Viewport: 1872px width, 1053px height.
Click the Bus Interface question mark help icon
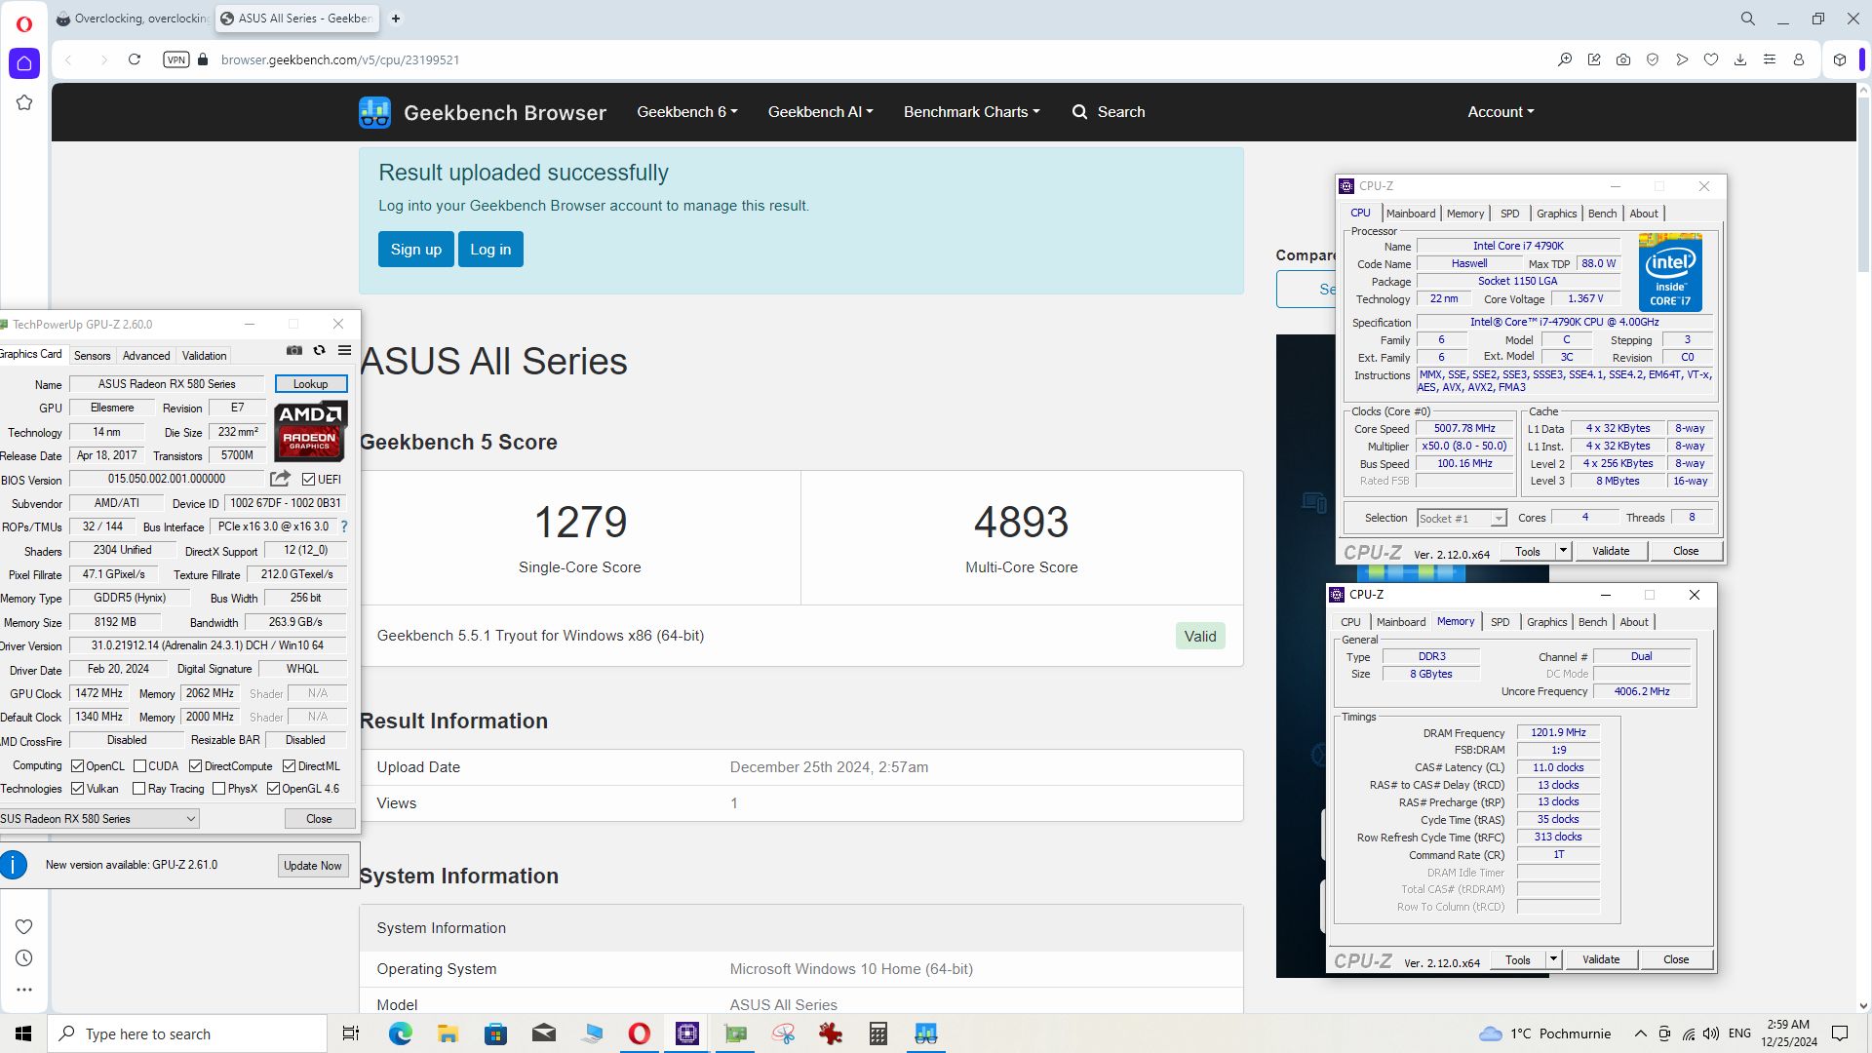point(344,526)
